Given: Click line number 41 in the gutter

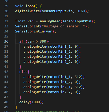Looking at the screenshot, I should (6, 67).
